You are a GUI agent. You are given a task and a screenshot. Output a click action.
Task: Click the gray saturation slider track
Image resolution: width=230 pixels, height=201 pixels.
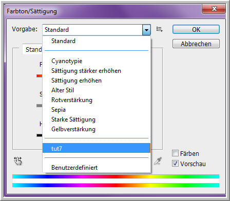pos(40,106)
